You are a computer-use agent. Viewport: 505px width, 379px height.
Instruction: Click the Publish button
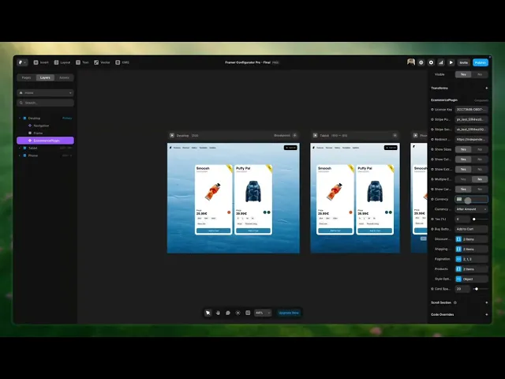(481, 62)
